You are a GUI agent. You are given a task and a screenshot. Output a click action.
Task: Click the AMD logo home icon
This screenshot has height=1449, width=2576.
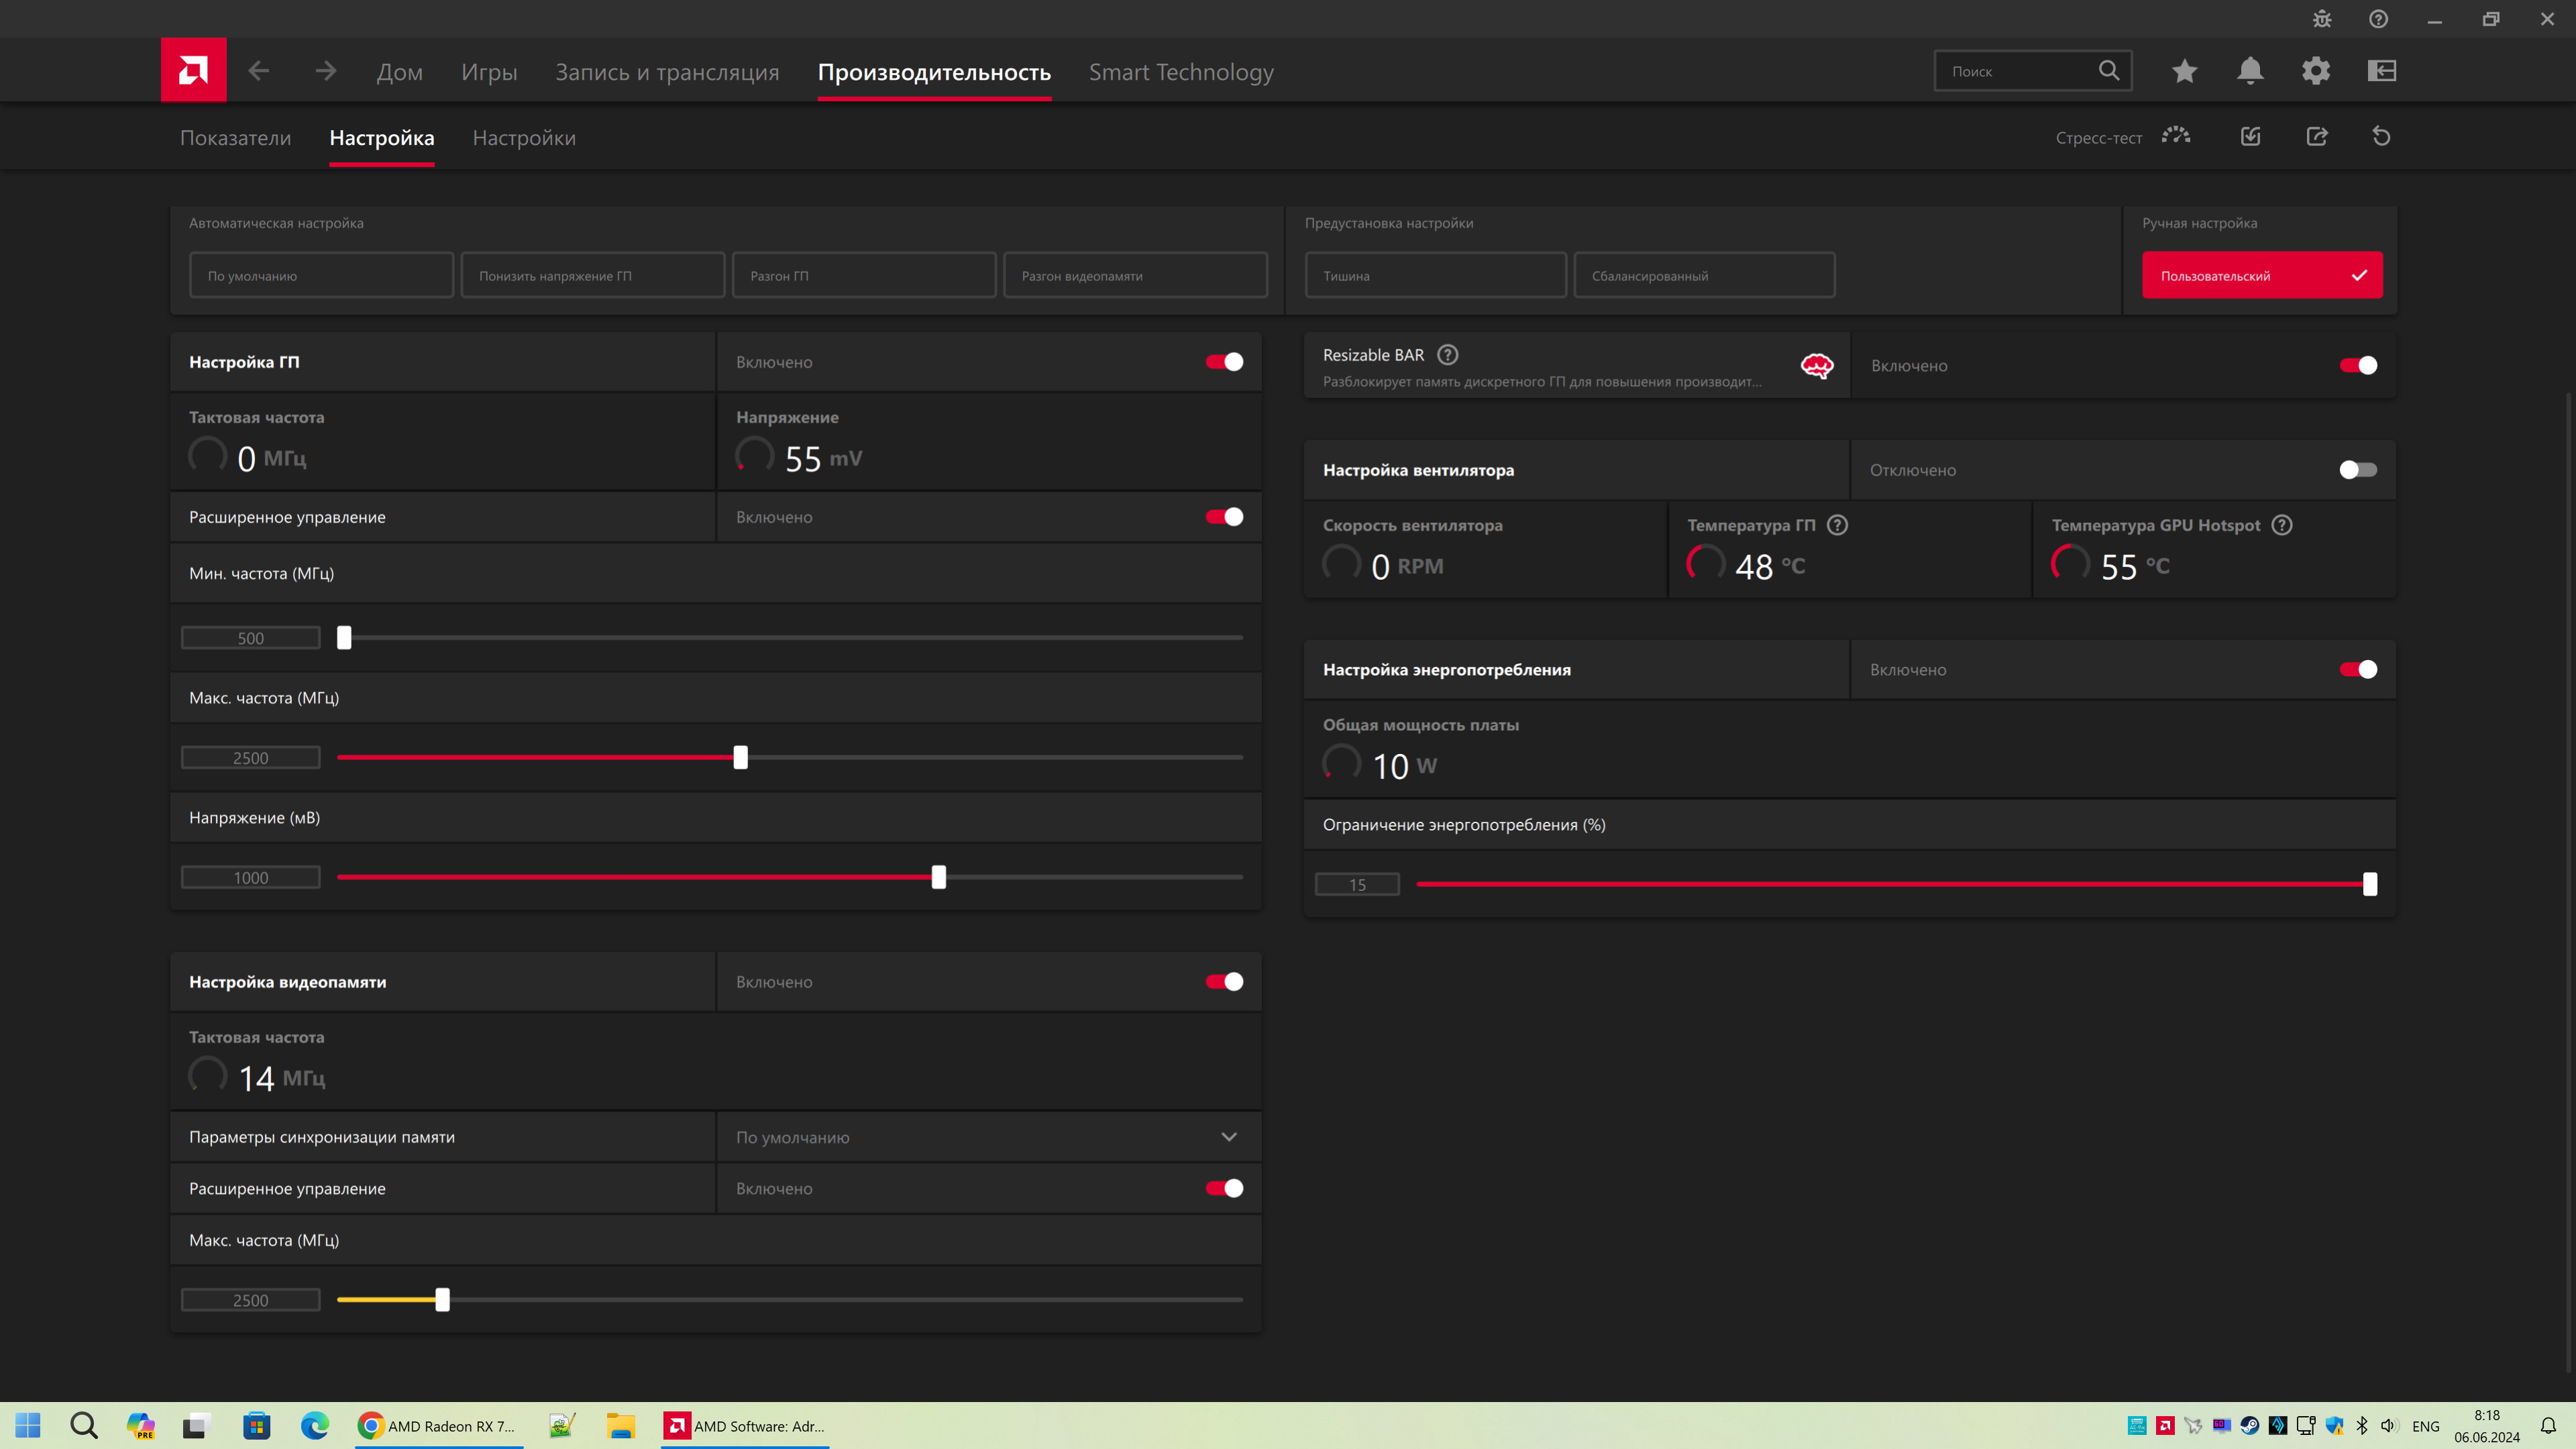(x=193, y=70)
